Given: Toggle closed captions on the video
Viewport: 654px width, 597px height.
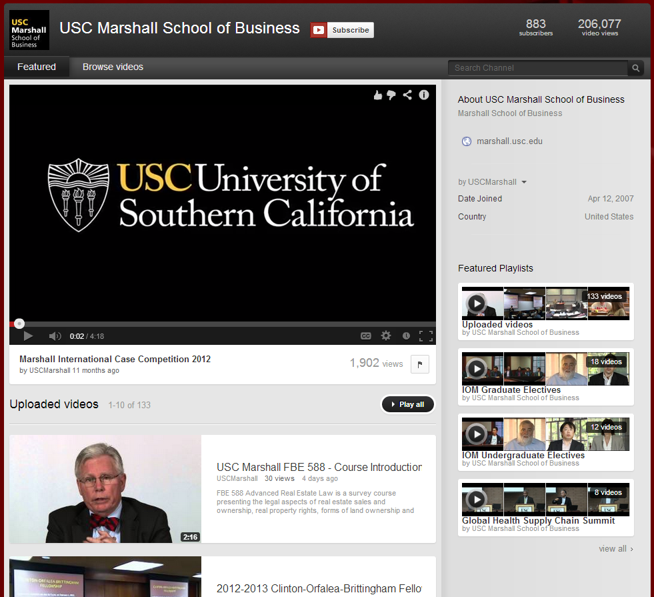Looking at the screenshot, I should tap(366, 336).
